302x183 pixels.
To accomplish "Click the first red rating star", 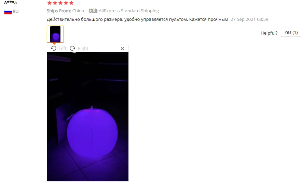I will [x=50, y=3].
